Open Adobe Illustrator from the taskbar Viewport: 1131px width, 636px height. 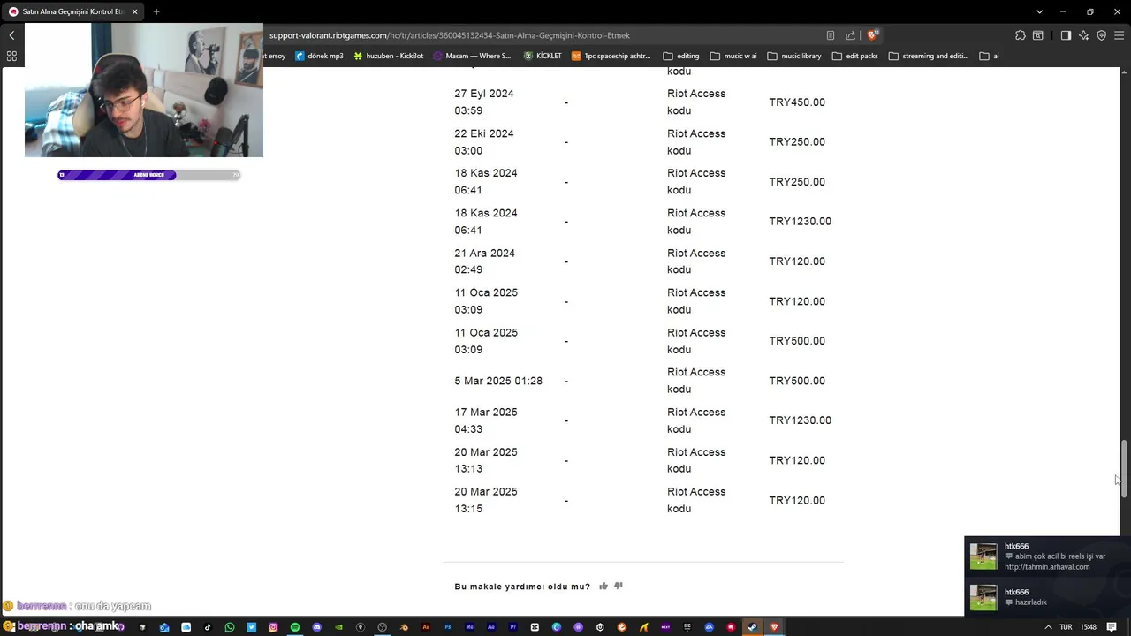pos(426,627)
